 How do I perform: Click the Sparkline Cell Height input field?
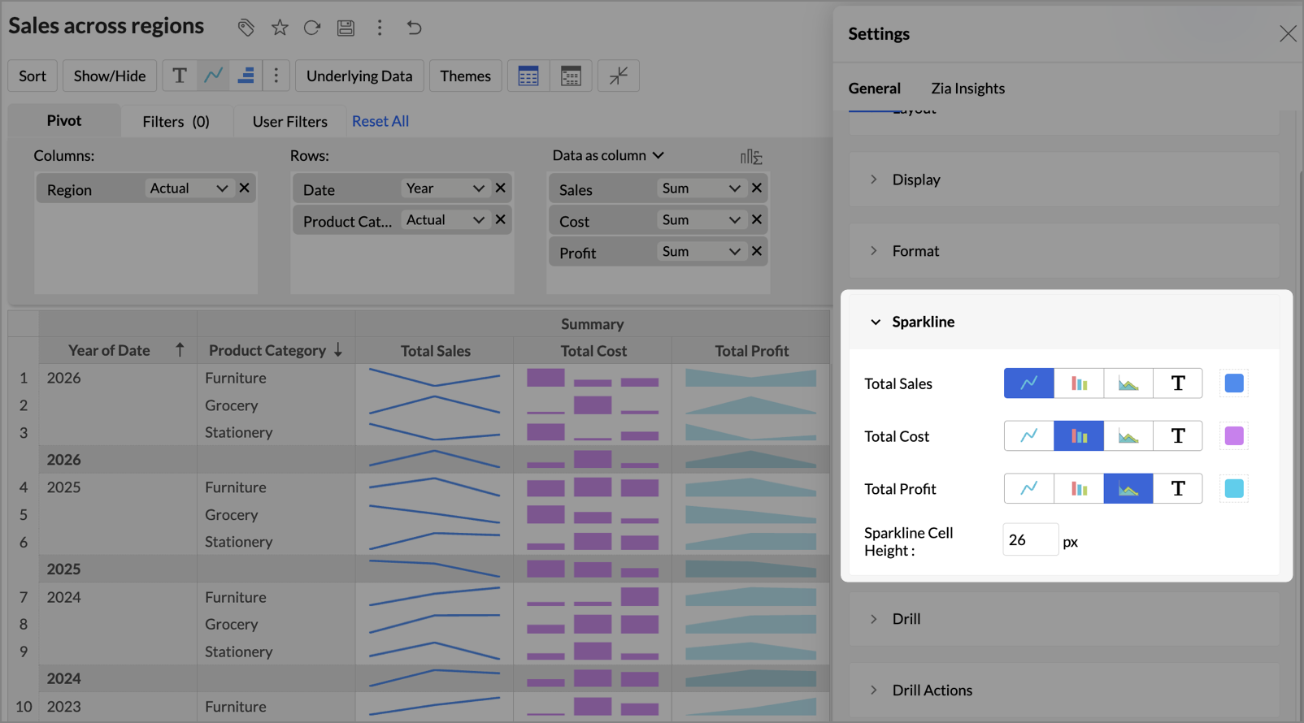(1030, 540)
